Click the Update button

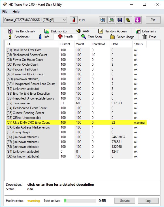pos(125,201)
